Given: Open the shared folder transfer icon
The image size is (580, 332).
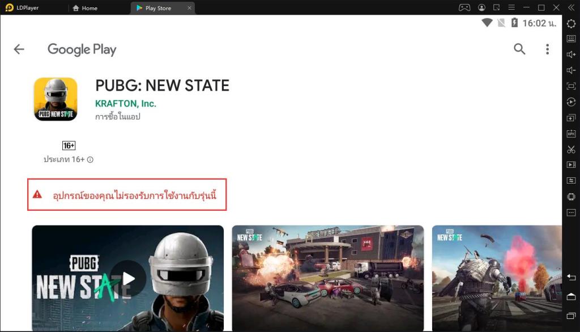Looking at the screenshot, I should [571, 181].
